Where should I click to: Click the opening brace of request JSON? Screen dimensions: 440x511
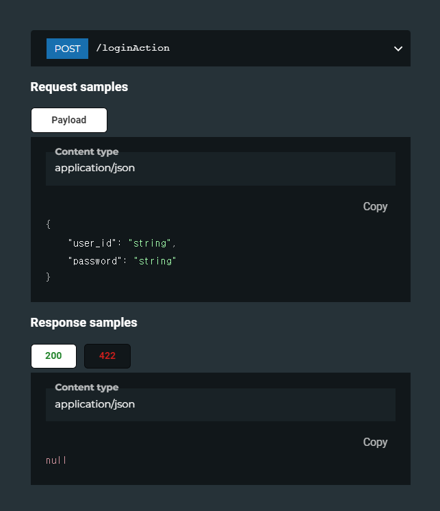tap(48, 224)
